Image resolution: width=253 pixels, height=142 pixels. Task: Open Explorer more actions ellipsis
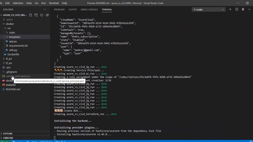click(45, 9)
